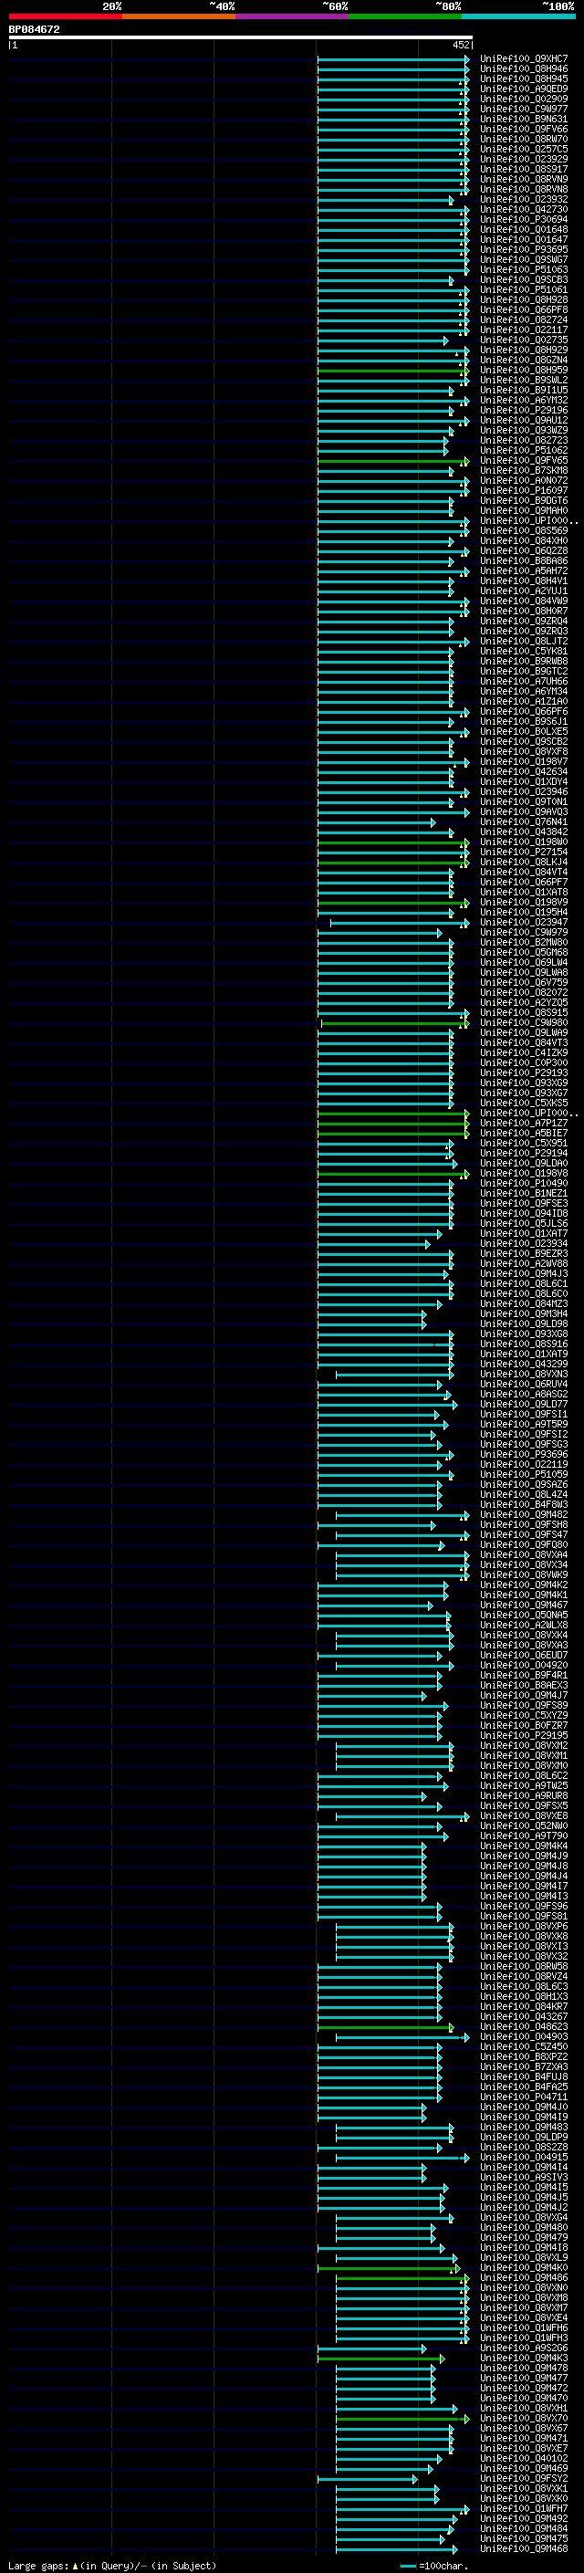Select the UniRef100_Q8RVN9 label
The image size is (584, 2573).
[x=523, y=179]
